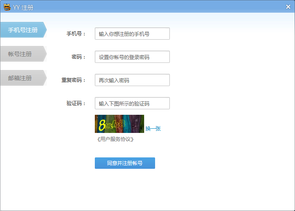Select the 手机号注册 tab
The image size is (295, 211).
pyautogui.click(x=23, y=30)
